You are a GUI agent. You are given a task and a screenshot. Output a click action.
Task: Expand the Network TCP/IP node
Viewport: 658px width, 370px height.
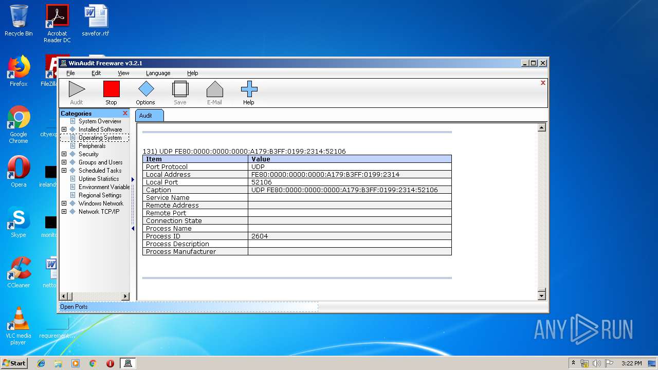pos(64,212)
